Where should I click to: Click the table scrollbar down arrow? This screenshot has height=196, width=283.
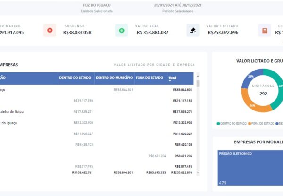click(x=198, y=172)
